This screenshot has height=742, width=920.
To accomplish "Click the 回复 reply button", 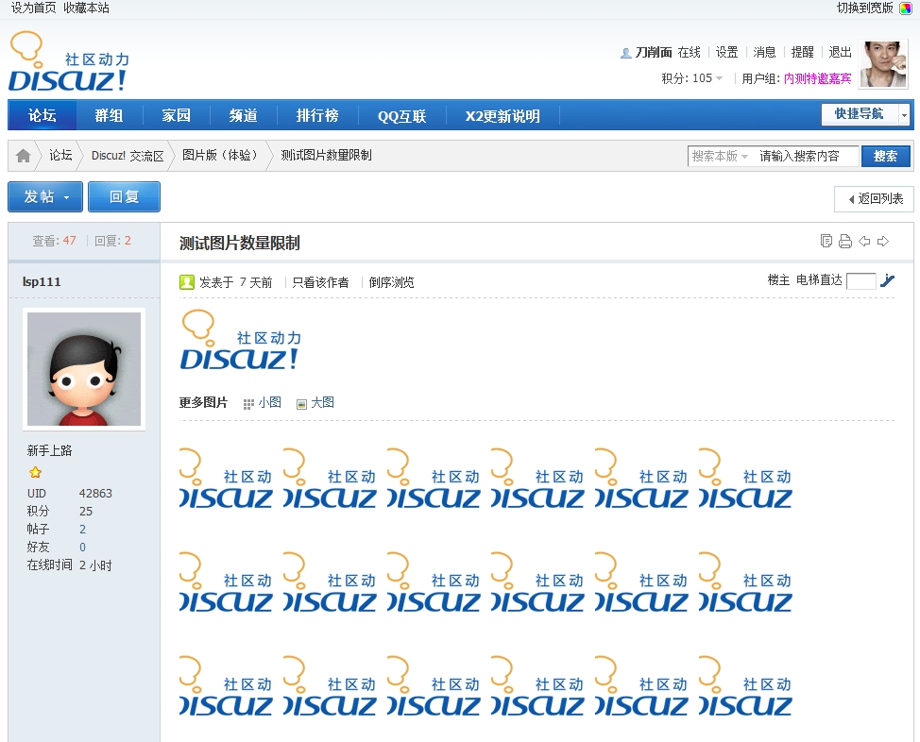I will coord(124,196).
